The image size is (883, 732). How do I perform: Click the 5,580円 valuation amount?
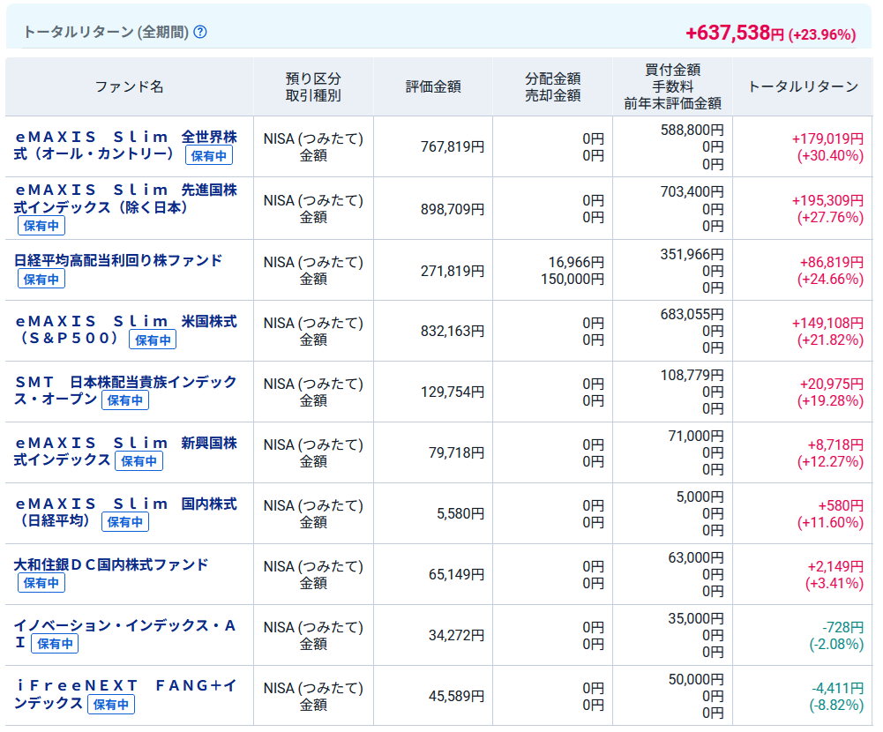[x=460, y=513]
